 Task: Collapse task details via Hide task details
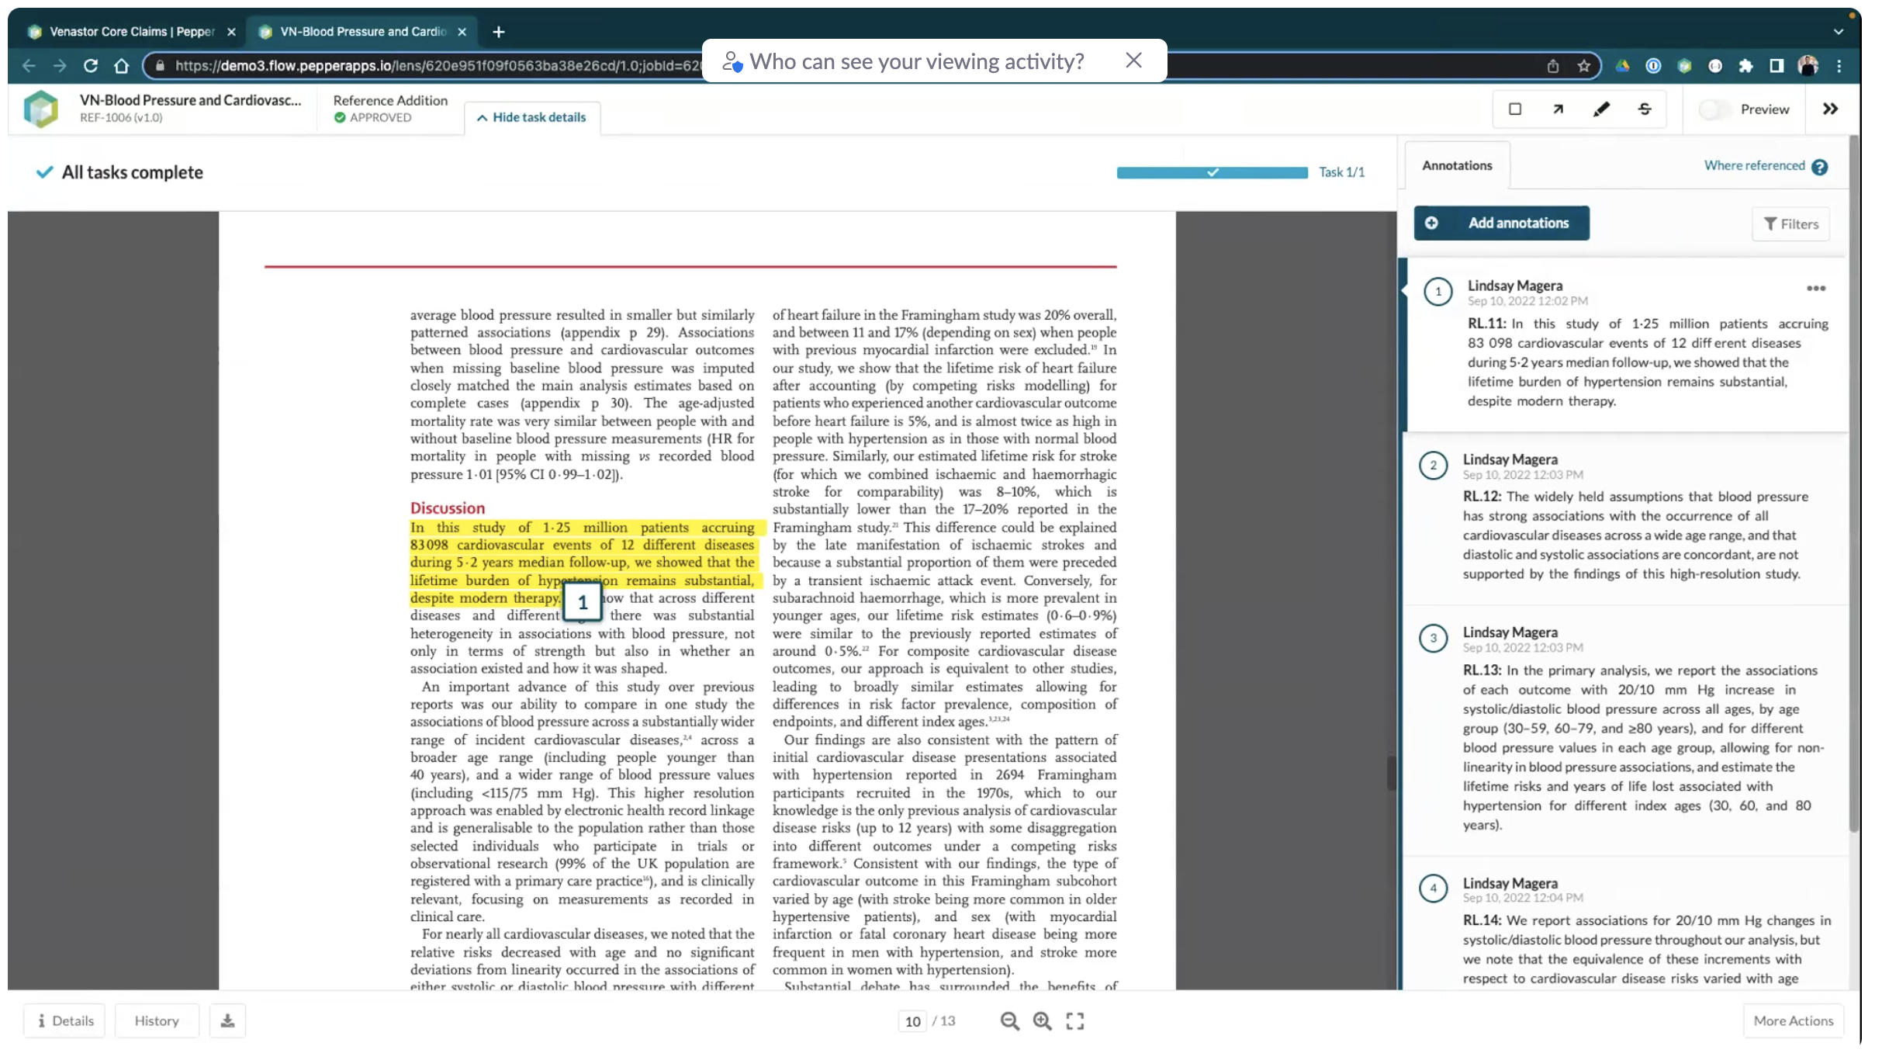pyautogui.click(x=531, y=117)
